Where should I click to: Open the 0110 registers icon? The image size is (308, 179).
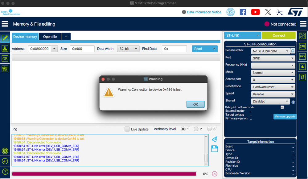pos(302,77)
